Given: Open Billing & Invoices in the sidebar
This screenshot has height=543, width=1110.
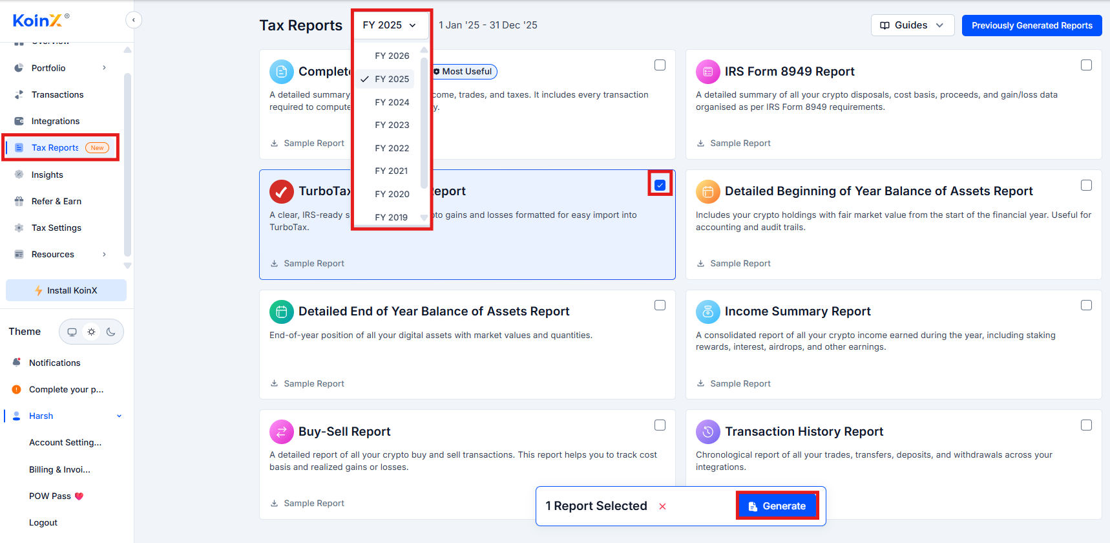Looking at the screenshot, I should pos(59,469).
